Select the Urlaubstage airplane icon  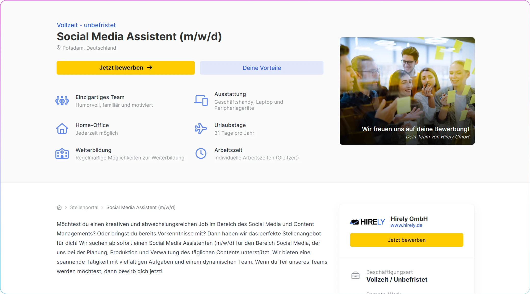201,129
